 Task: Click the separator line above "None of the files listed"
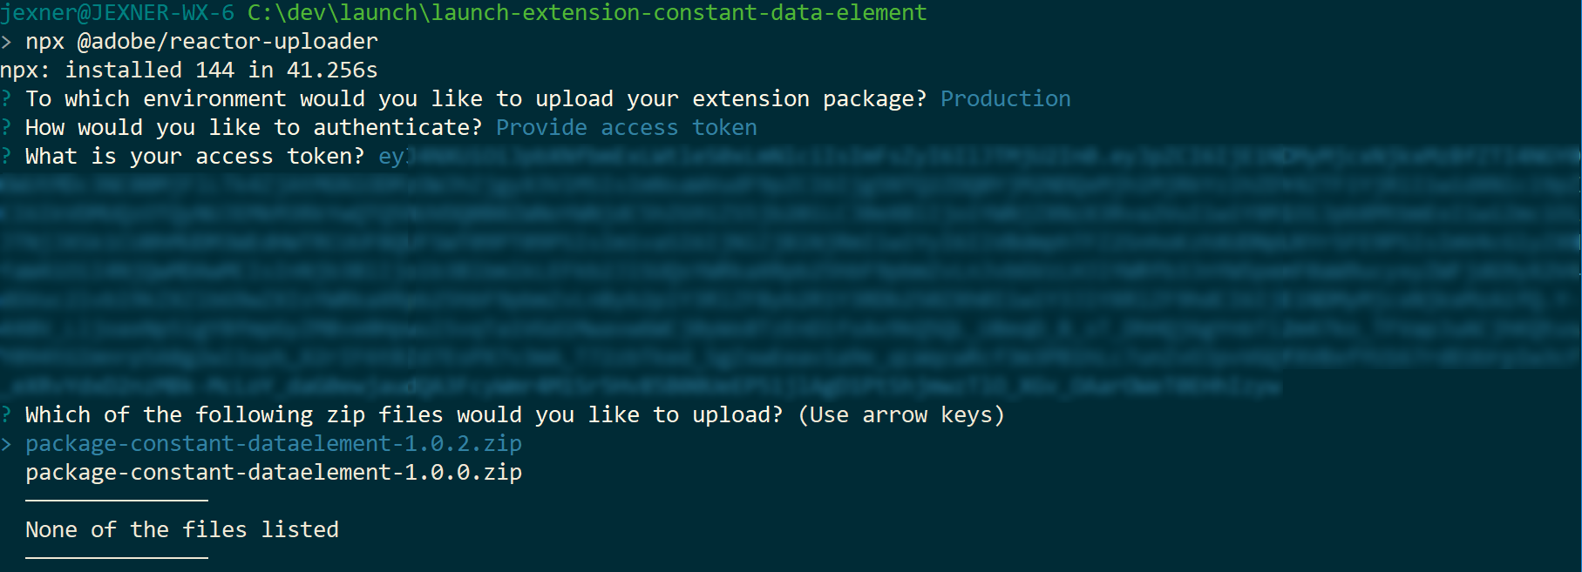[116, 501]
